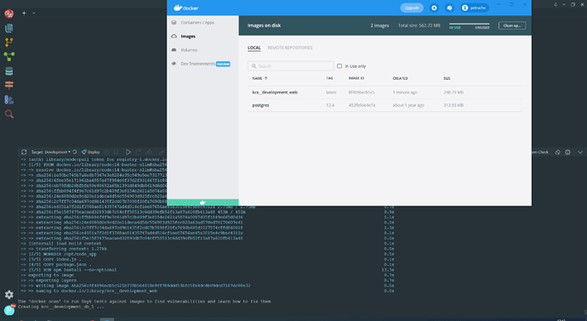
Task: Click the '313.93 MB' size cell
Action: tap(453, 105)
